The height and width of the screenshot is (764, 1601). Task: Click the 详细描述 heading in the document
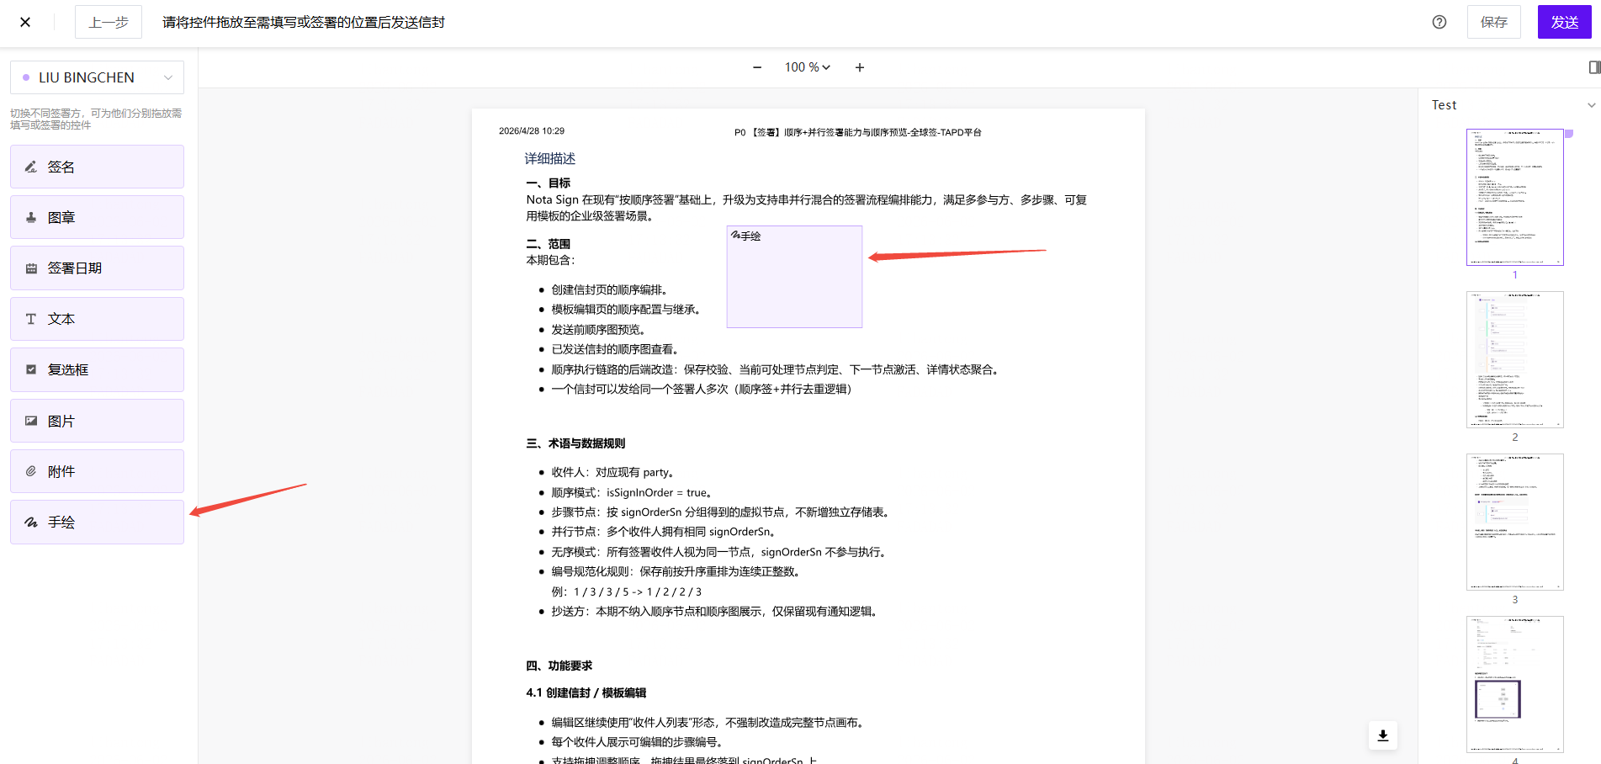coord(550,158)
